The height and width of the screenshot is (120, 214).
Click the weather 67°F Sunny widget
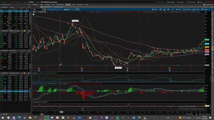pyautogui.click(x=185, y=118)
